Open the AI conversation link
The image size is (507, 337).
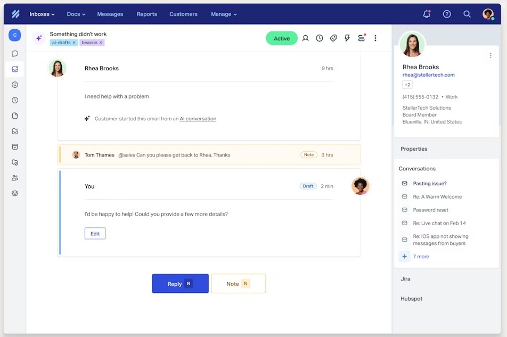tap(198, 119)
